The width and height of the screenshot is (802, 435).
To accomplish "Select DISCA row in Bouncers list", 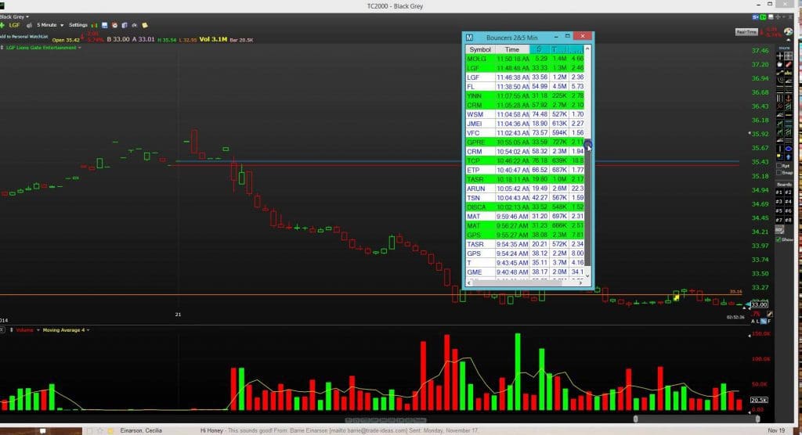I will [525, 207].
